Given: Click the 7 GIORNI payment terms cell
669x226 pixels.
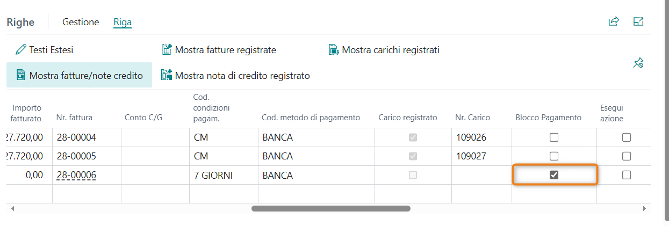Looking at the screenshot, I should [213, 175].
